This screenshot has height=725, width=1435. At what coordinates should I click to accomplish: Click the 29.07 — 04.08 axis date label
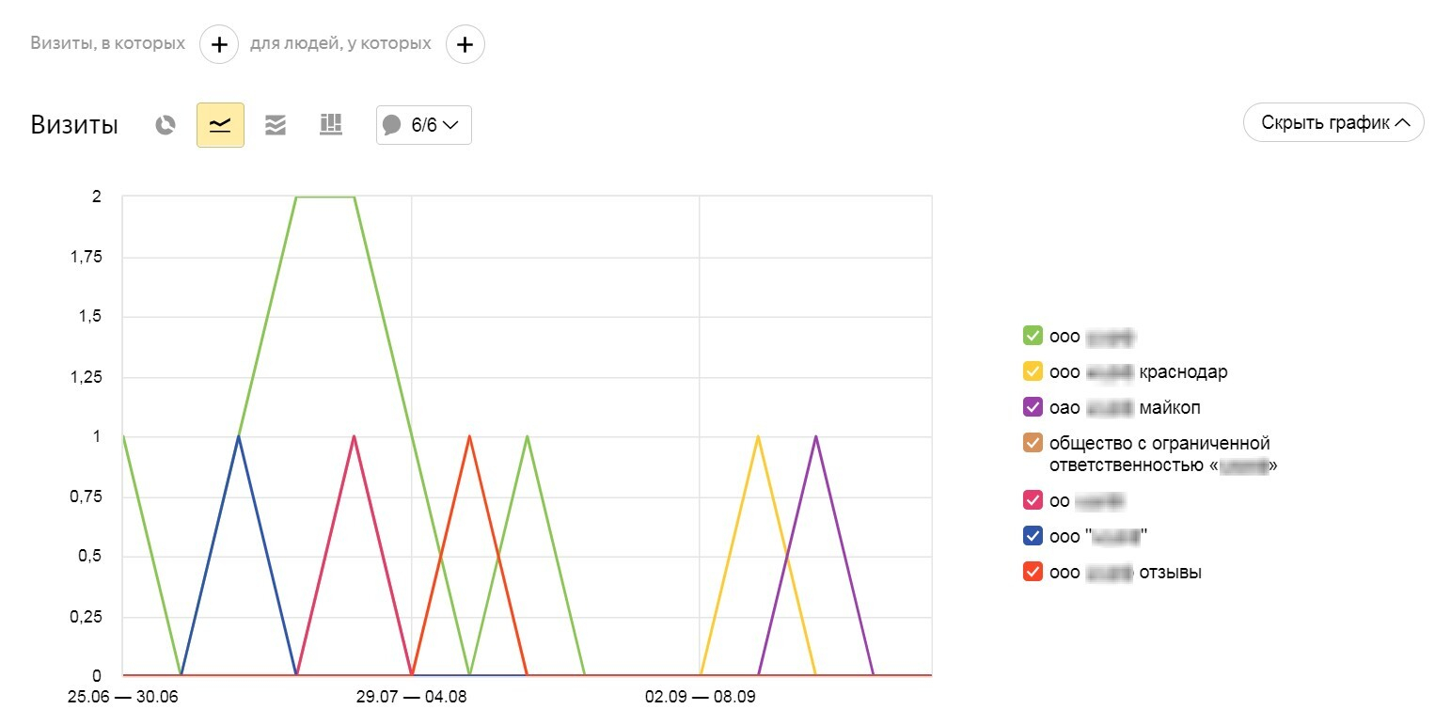point(411,698)
